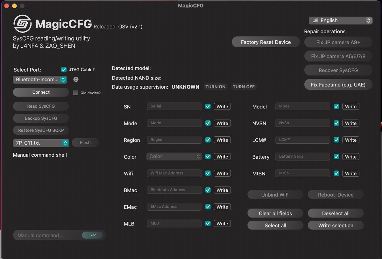Click Write button for Color
Viewport: 382px width, 259px height.
(222, 157)
